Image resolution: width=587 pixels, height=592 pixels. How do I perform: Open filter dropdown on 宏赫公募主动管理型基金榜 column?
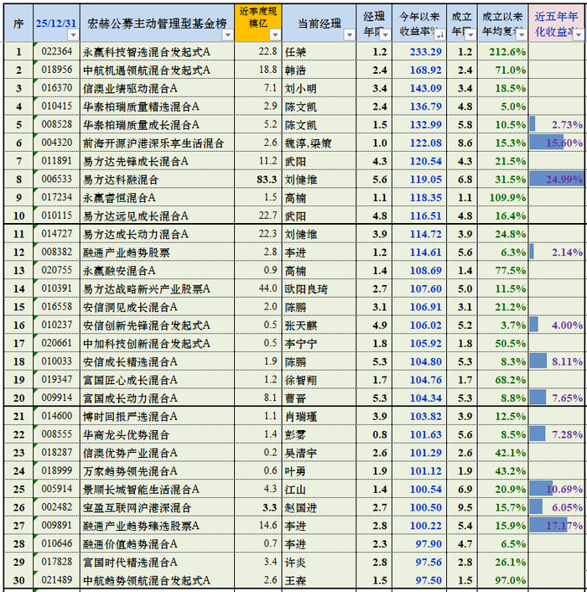227,35
